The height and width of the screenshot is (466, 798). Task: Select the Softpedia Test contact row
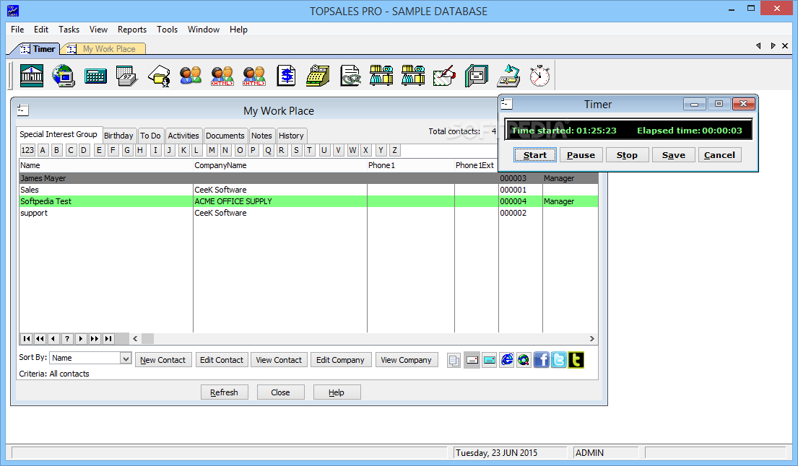point(308,201)
